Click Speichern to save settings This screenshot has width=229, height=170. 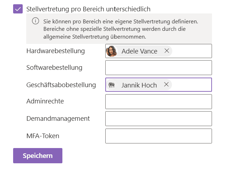38,156
